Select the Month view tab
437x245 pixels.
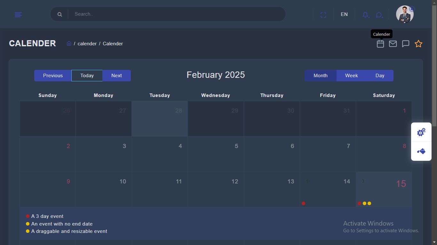[x=321, y=76]
